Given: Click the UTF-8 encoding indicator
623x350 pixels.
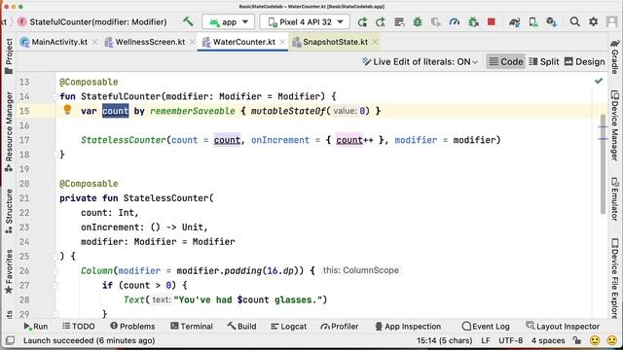Looking at the screenshot, I should pyautogui.click(x=510, y=340).
